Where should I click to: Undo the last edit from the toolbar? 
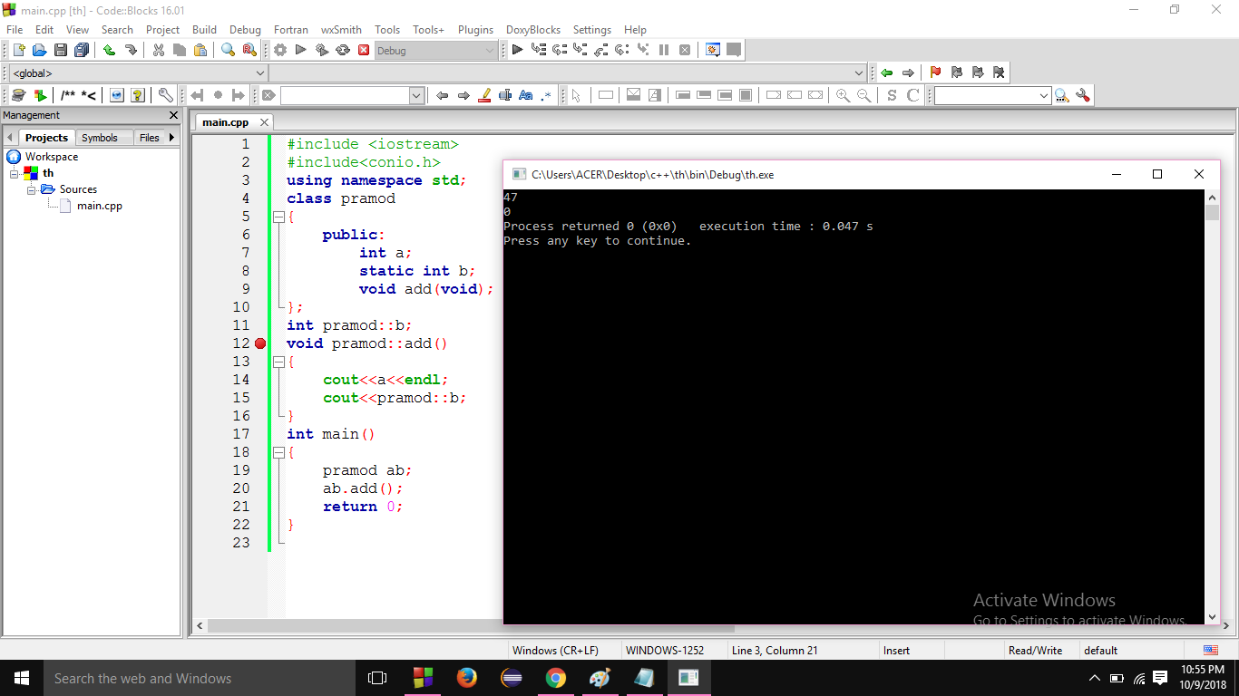[109, 50]
